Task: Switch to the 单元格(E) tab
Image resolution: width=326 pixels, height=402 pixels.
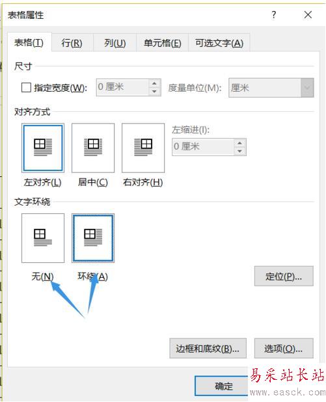Action: (x=163, y=43)
